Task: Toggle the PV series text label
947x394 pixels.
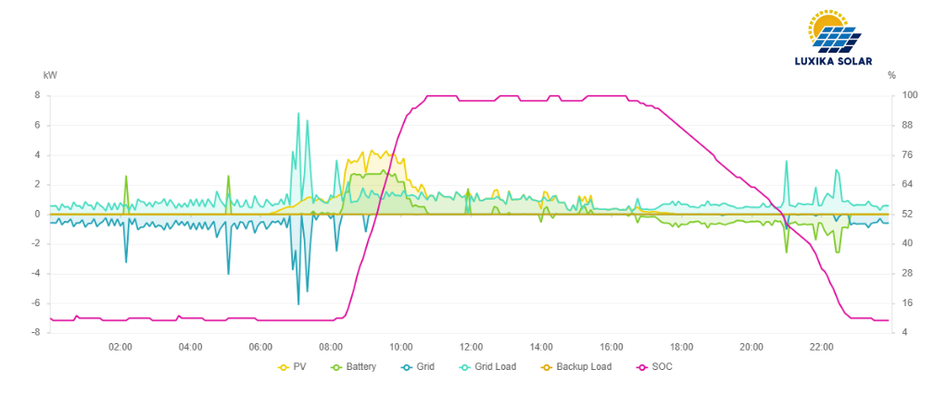Action: [299, 367]
